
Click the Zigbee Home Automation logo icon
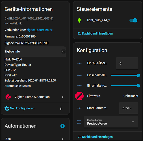tap(8, 97)
